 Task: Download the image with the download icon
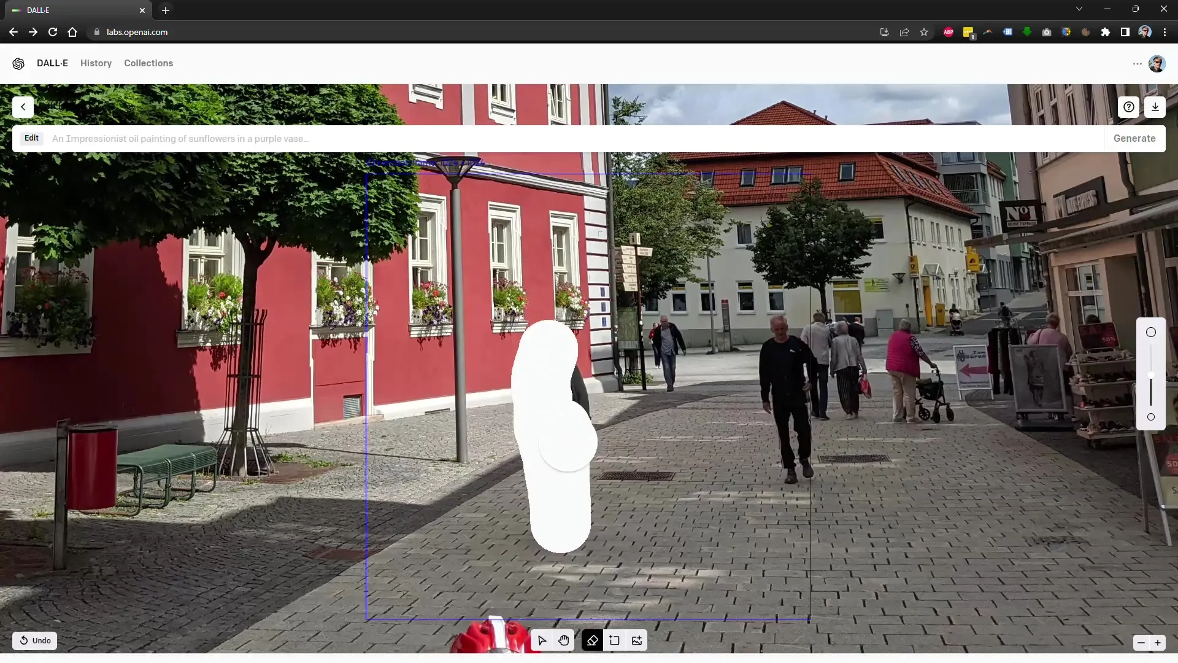pos(1155,107)
